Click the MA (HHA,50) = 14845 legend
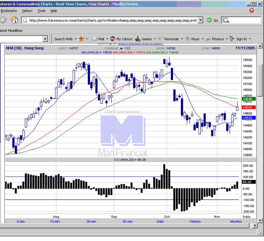264x241 pixels. coord(162,52)
